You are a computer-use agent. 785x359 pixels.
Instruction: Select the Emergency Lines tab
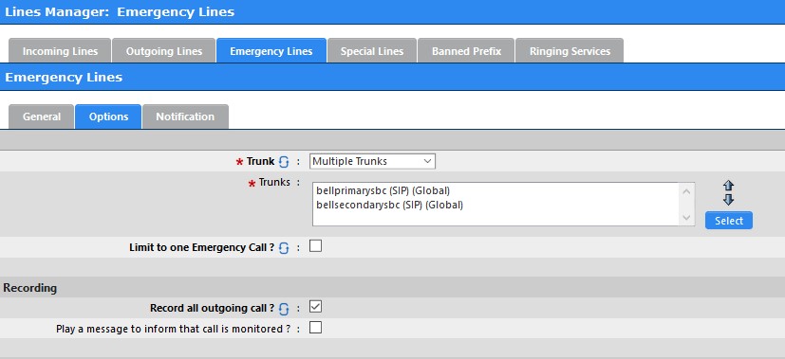pyautogui.click(x=271, y=51)
